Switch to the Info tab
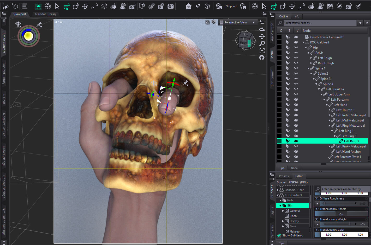This screenshot has height=245, width=371. 297,16
